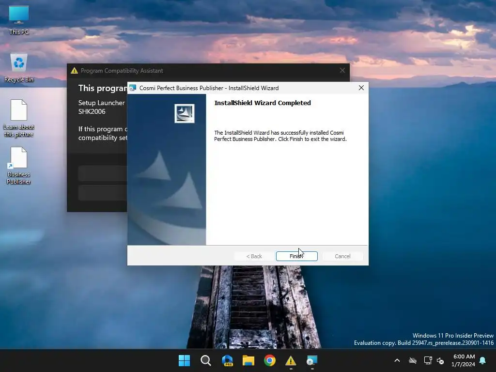The width and height of the screenshot is (496, 372).
Task: Click the Cosmi logo image in wizard
Action: click(185, 113)
